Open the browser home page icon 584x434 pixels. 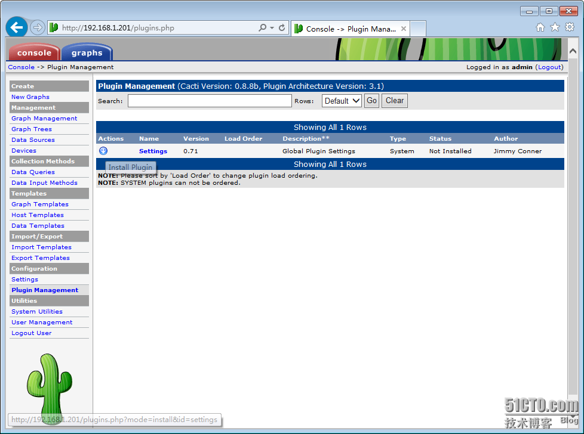(540, 27)
